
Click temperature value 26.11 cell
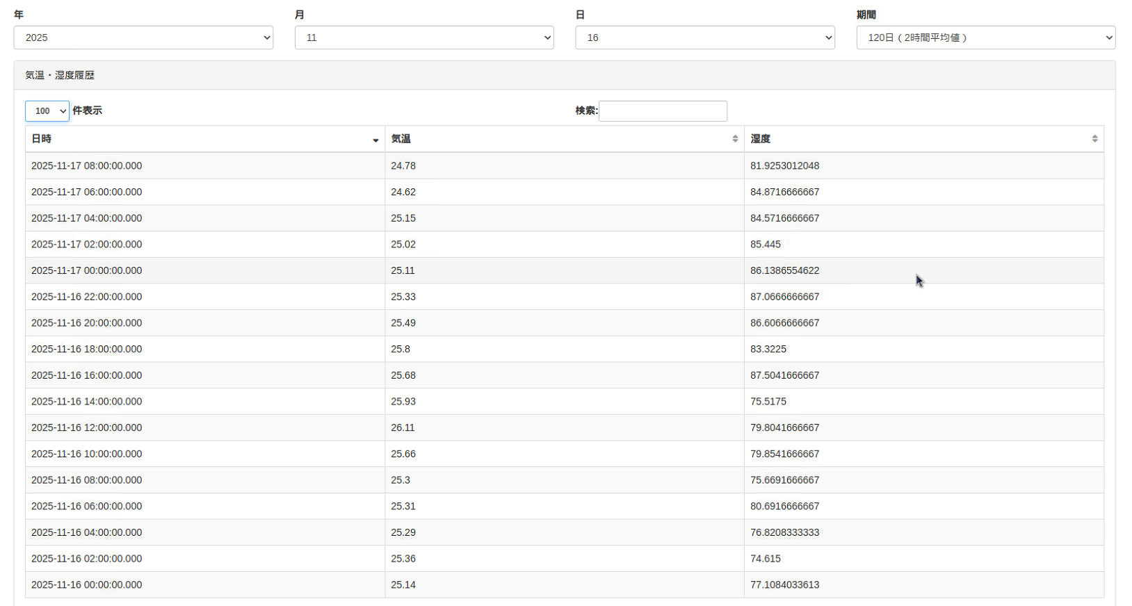(x=403, y=428)
